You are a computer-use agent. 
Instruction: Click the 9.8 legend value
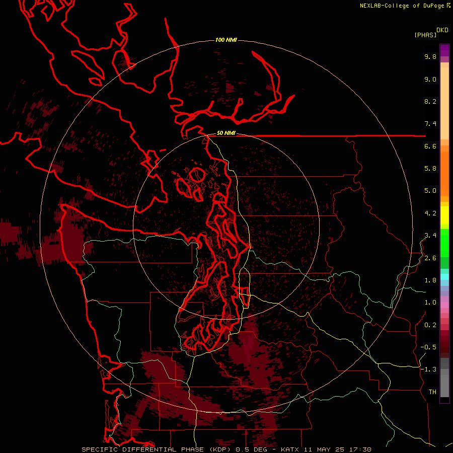coord(430,56)
